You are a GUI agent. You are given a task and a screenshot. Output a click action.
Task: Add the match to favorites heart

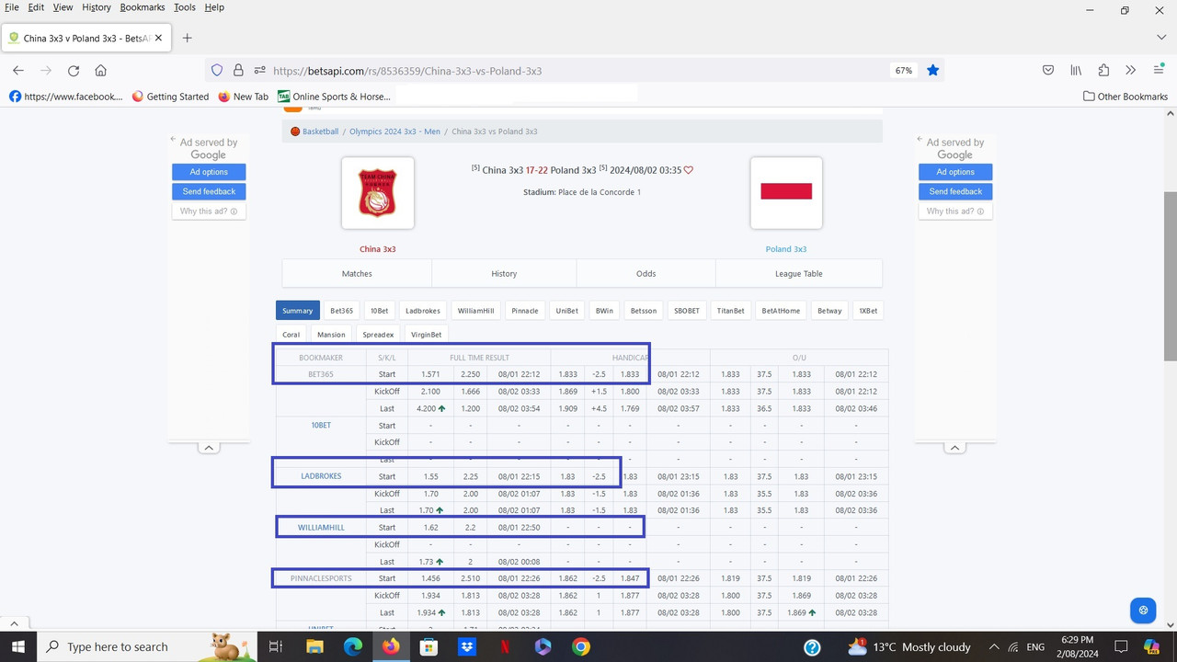point(689,170)
